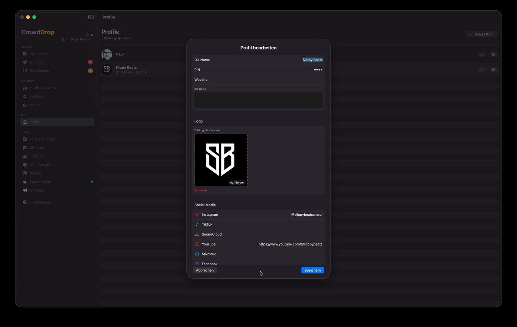Remove the logo via Entfernen link
The width and height of the screenshot is (517, 327).
click(x=201, y=190)
